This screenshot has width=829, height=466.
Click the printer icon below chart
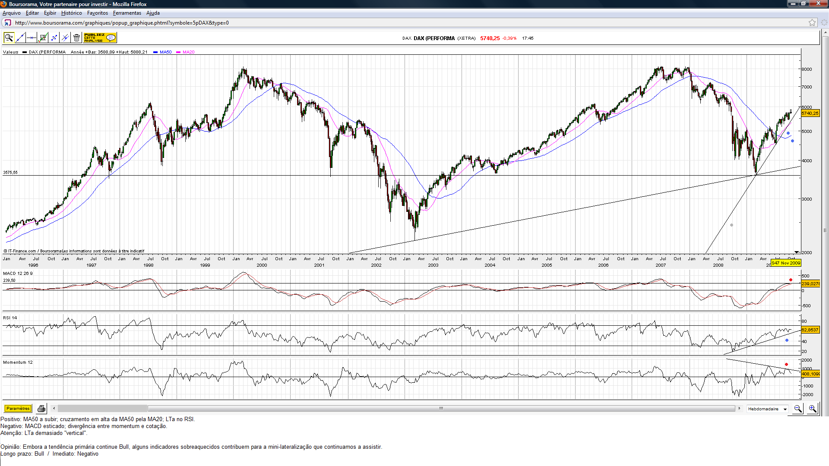41,409
